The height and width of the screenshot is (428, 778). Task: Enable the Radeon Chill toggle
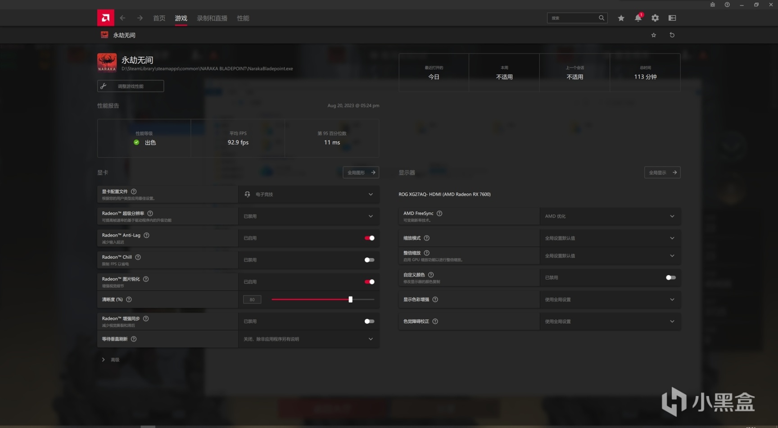[369, 260]
